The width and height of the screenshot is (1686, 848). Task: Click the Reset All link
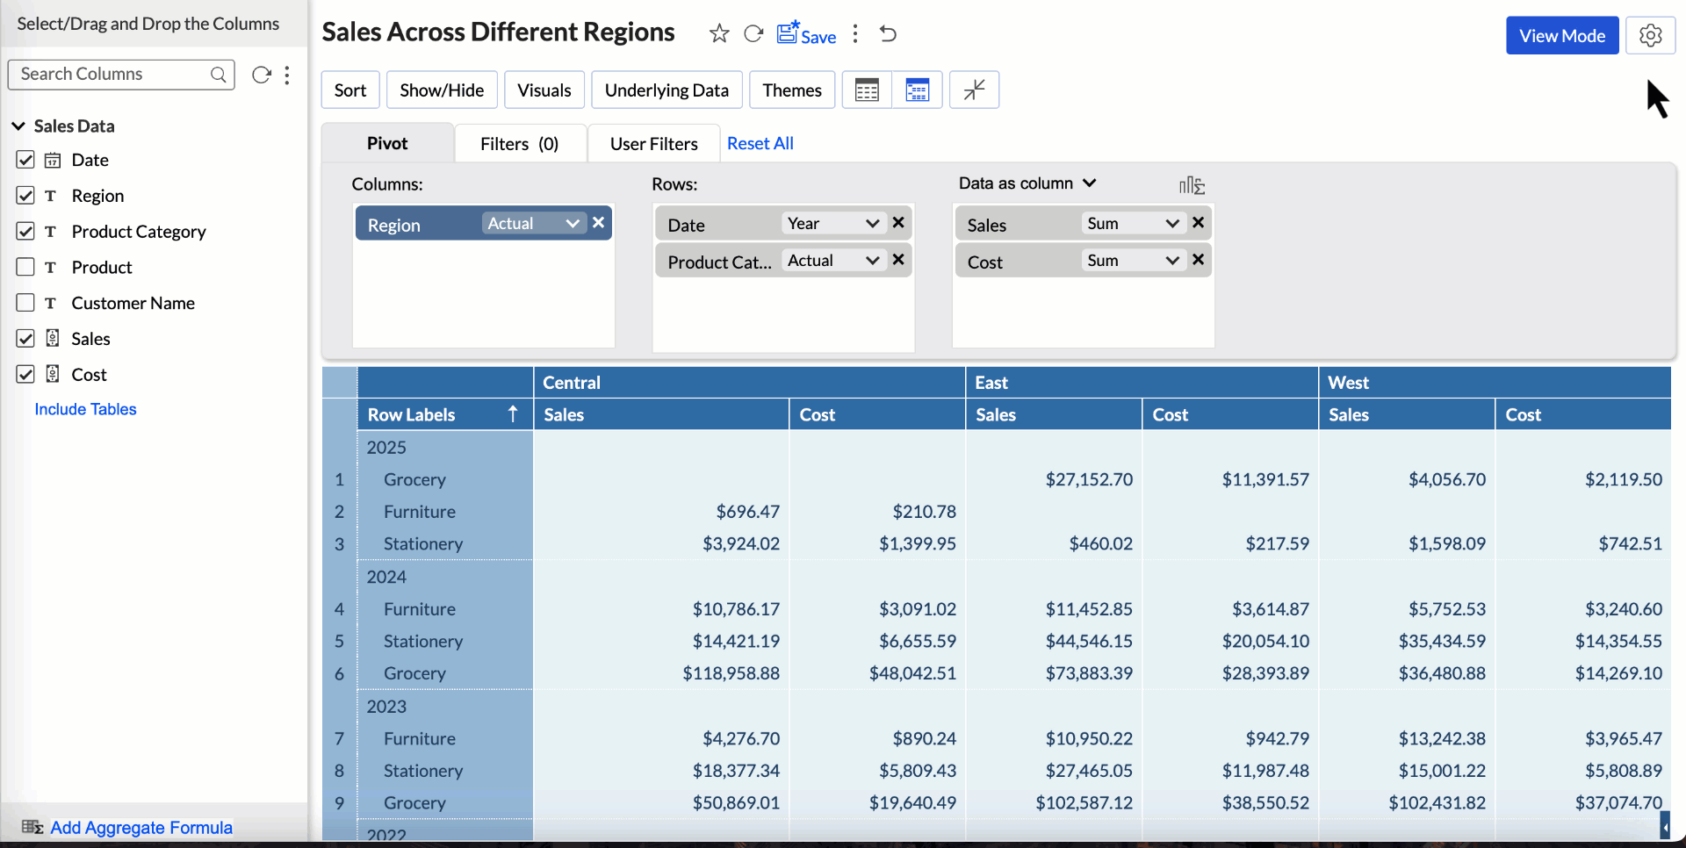[760, 144]
